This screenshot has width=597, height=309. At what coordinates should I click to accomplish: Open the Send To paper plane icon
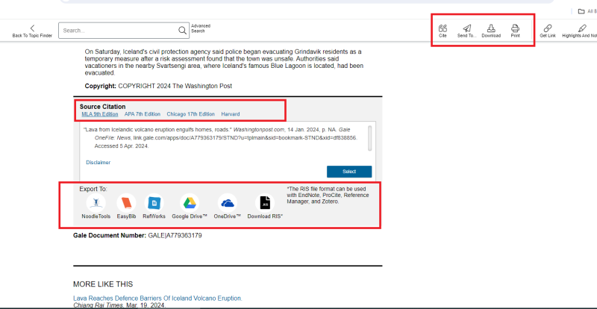(466, 28)
